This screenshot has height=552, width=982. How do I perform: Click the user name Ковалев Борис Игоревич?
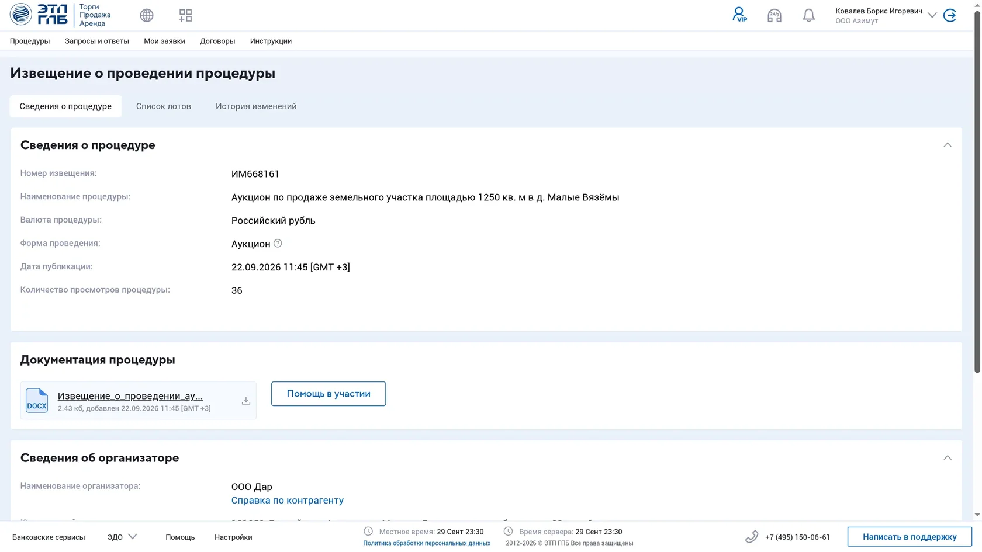879,11
